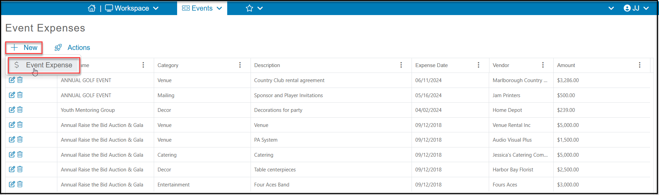Edit the PA System expense
This screenshot has height=195, width=659.
point(12,139)
